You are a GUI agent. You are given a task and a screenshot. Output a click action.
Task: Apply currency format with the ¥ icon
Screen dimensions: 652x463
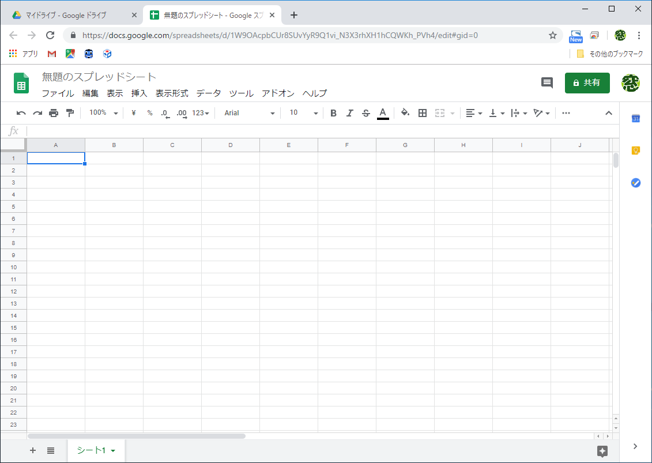coord(133,112)
